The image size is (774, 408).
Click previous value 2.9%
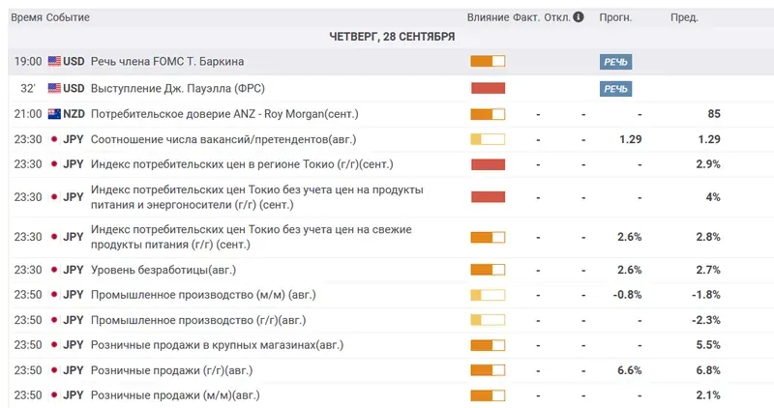tap(708, 164)
